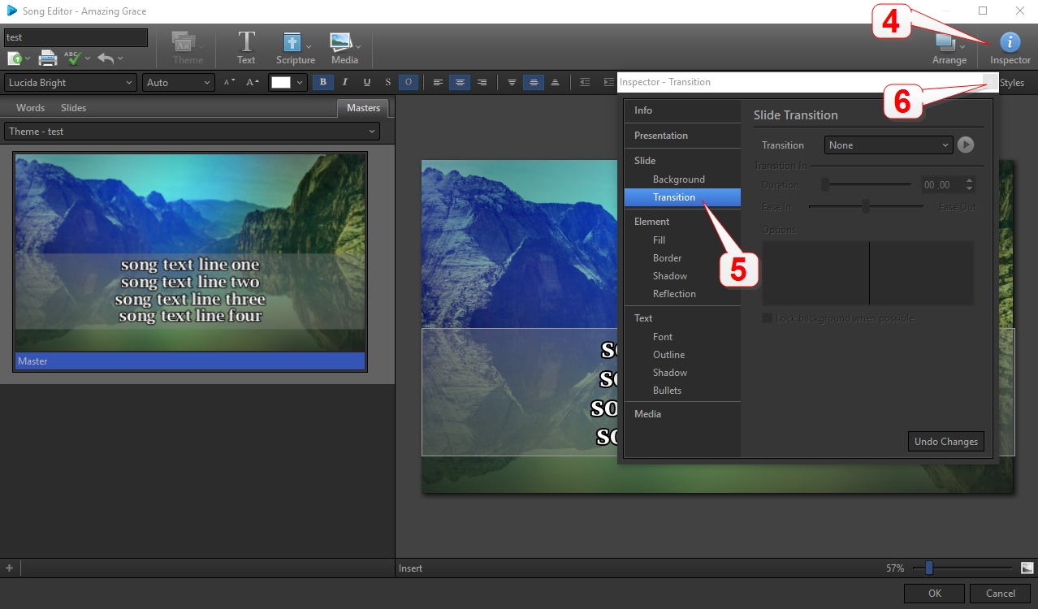Image resolution: width=1038 pixels, height=609 pixels.
Task: Switch to the Words tab
Action: click(x=29, y=107)
